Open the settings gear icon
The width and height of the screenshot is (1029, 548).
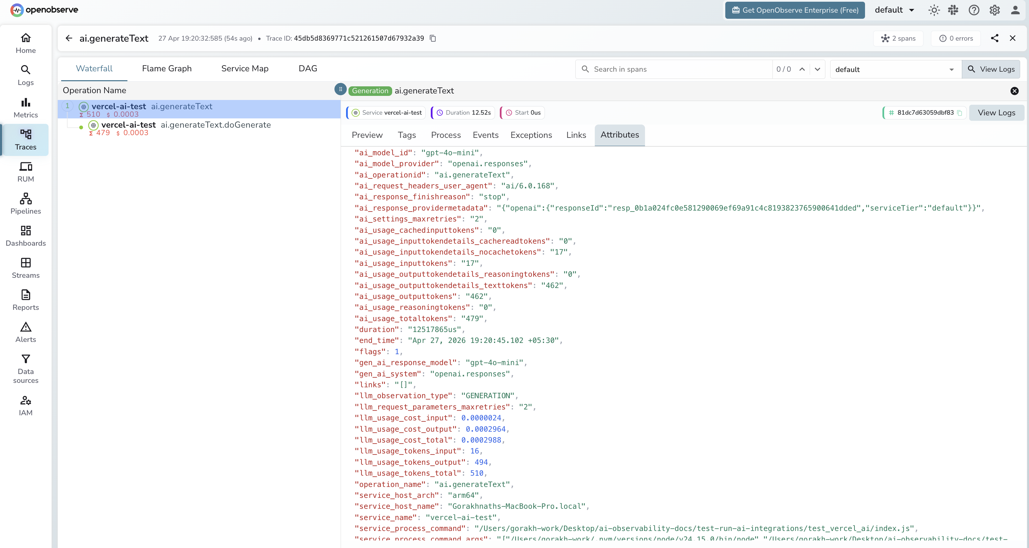(x=994, y=10)
